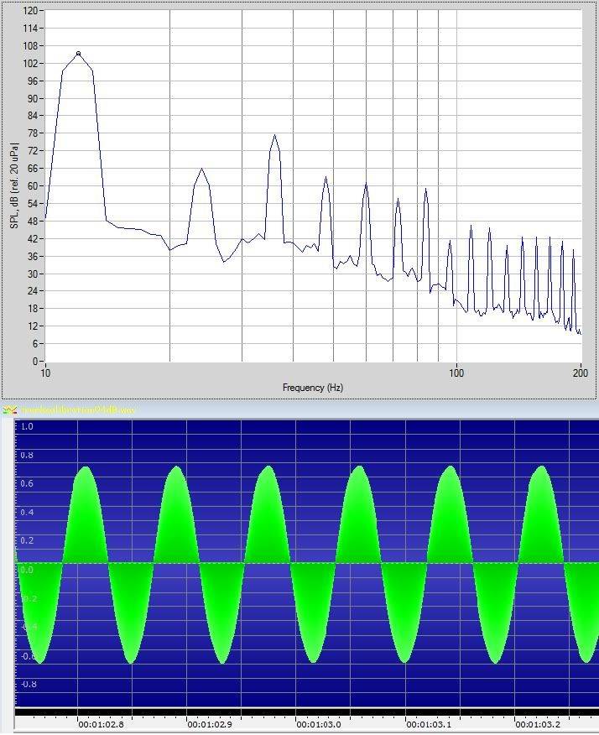Viewport: 599px width, 735px height.
Task: Click the "200" frequency axis label
Action: tap(581, 373)
